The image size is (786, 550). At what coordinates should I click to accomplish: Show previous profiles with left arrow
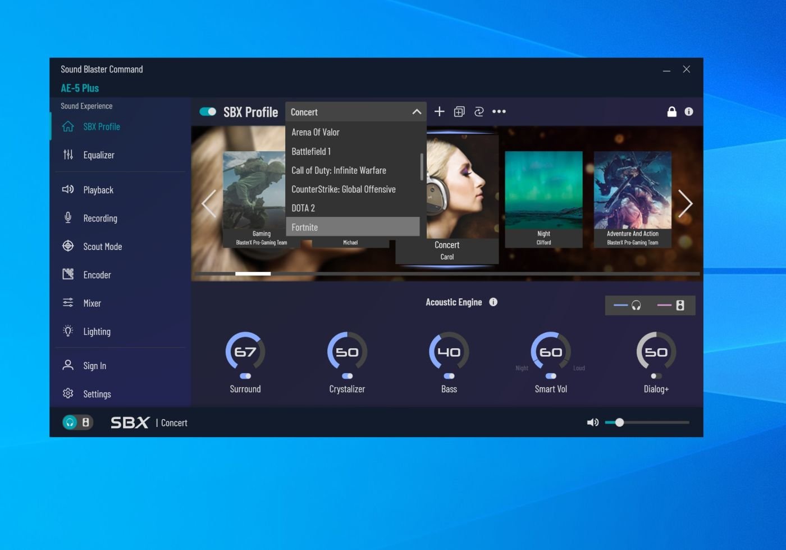(209, 203)
